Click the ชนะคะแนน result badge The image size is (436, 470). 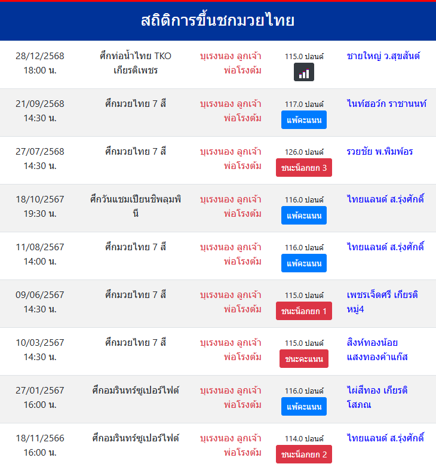click(304, 359)
